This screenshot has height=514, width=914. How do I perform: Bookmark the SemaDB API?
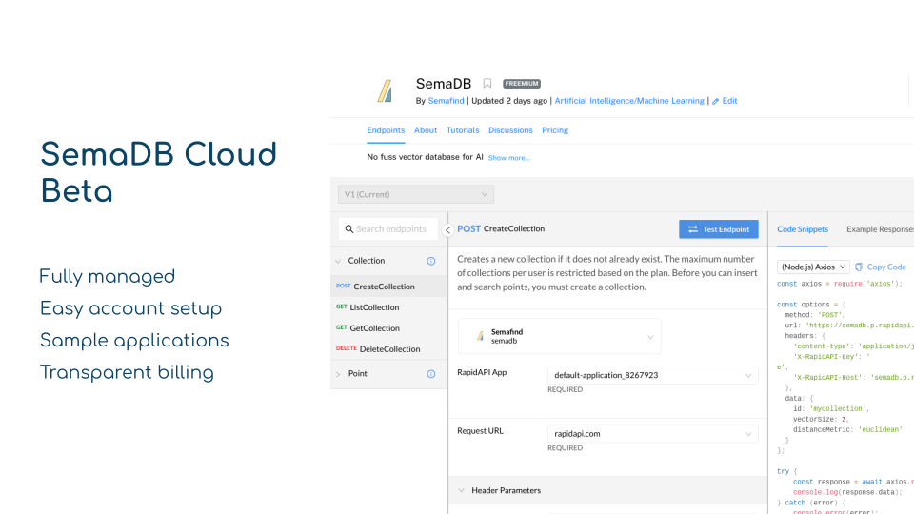pos(487,84)
